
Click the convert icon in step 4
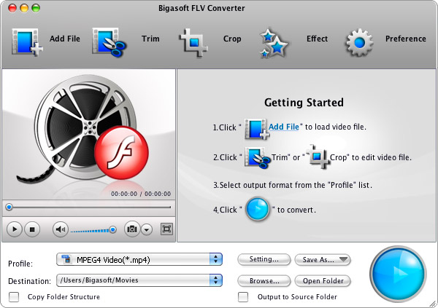click(x=257, y=209)
